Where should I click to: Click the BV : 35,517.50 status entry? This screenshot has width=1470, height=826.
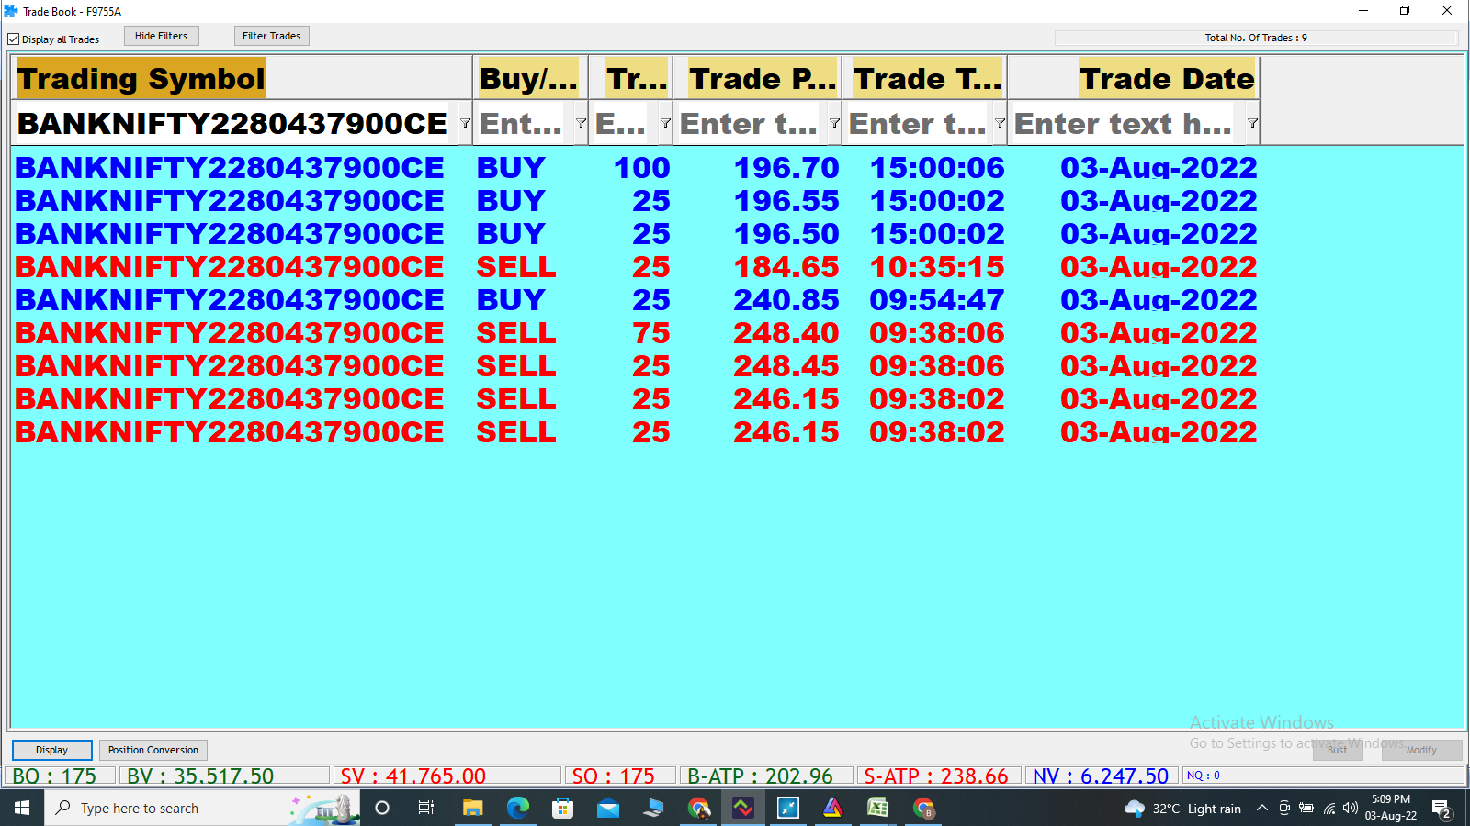click(x=224, y=776)
